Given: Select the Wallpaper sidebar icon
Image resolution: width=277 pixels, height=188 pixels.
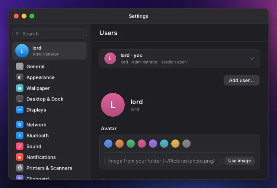Looking at the screenshot, I should (x=20, y=88).
